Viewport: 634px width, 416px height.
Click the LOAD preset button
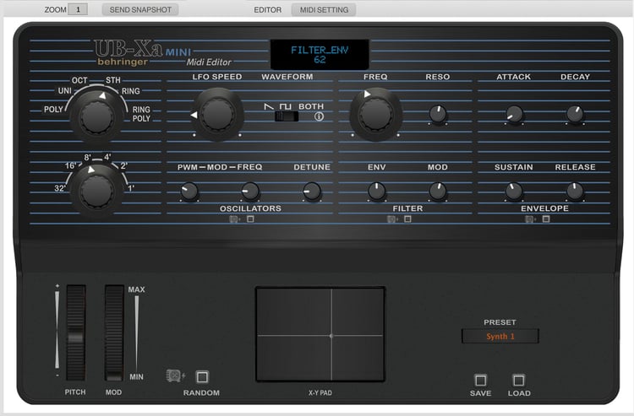(519, 380)
